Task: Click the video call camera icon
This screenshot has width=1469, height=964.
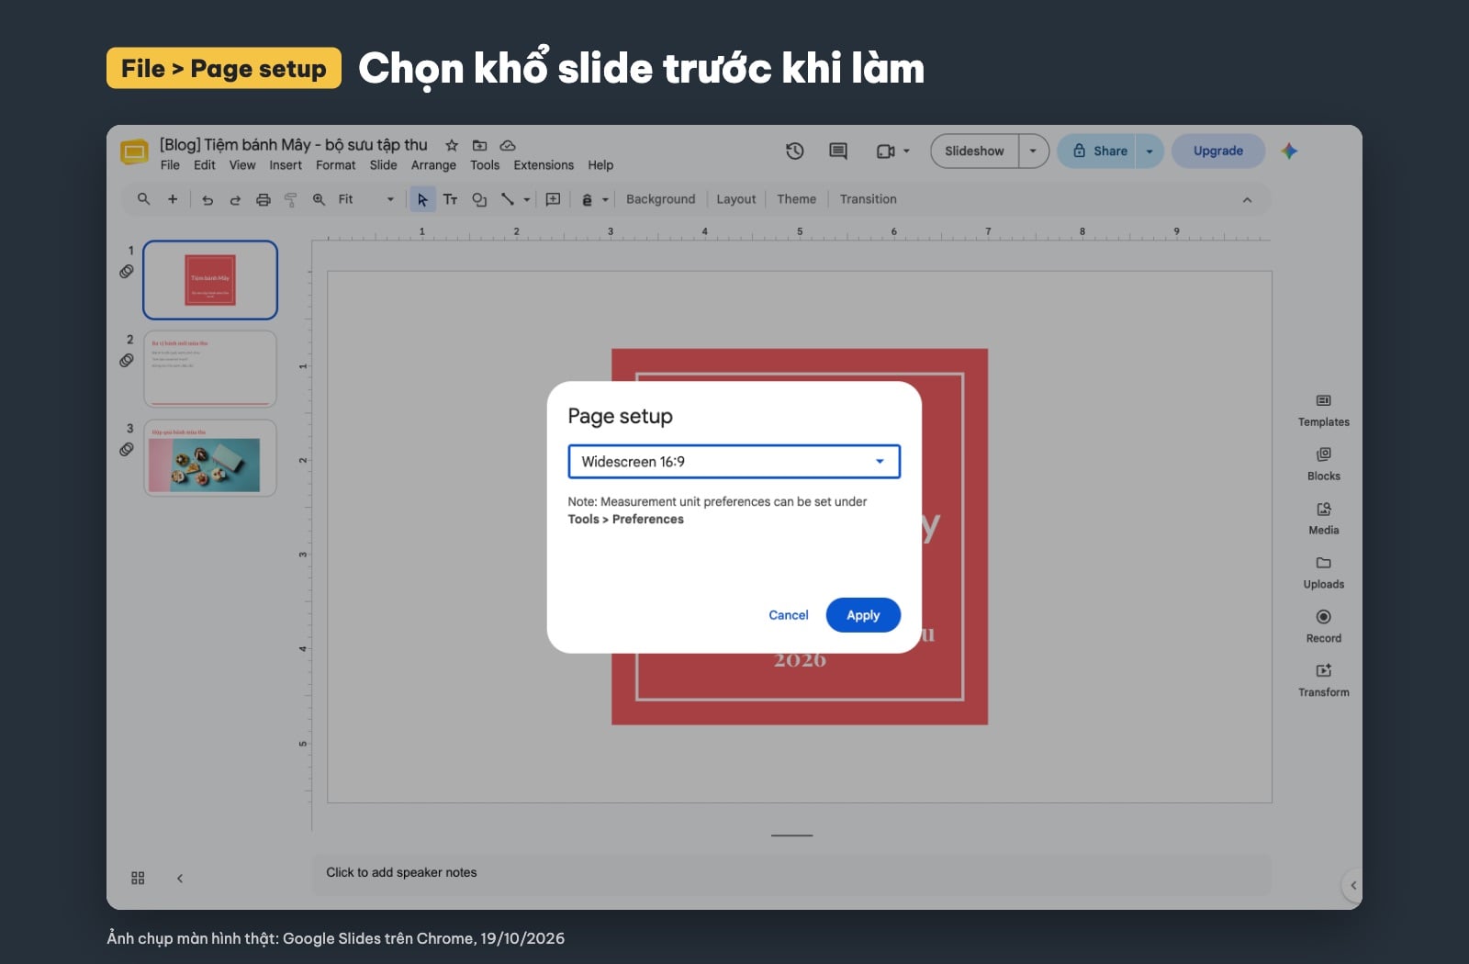Action: pyautogui.click(x=885, y=151)
